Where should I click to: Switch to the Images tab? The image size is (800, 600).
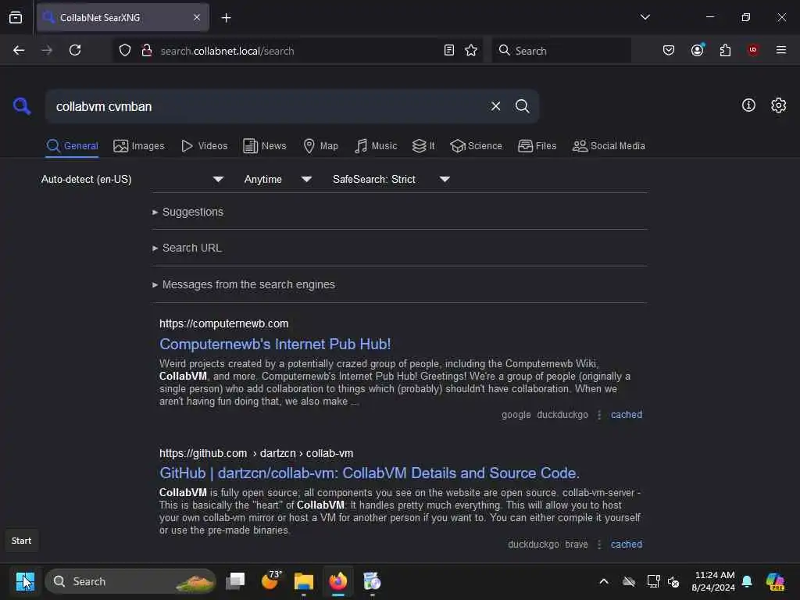139,146
